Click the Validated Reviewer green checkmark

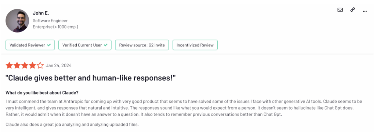point(49,45)
